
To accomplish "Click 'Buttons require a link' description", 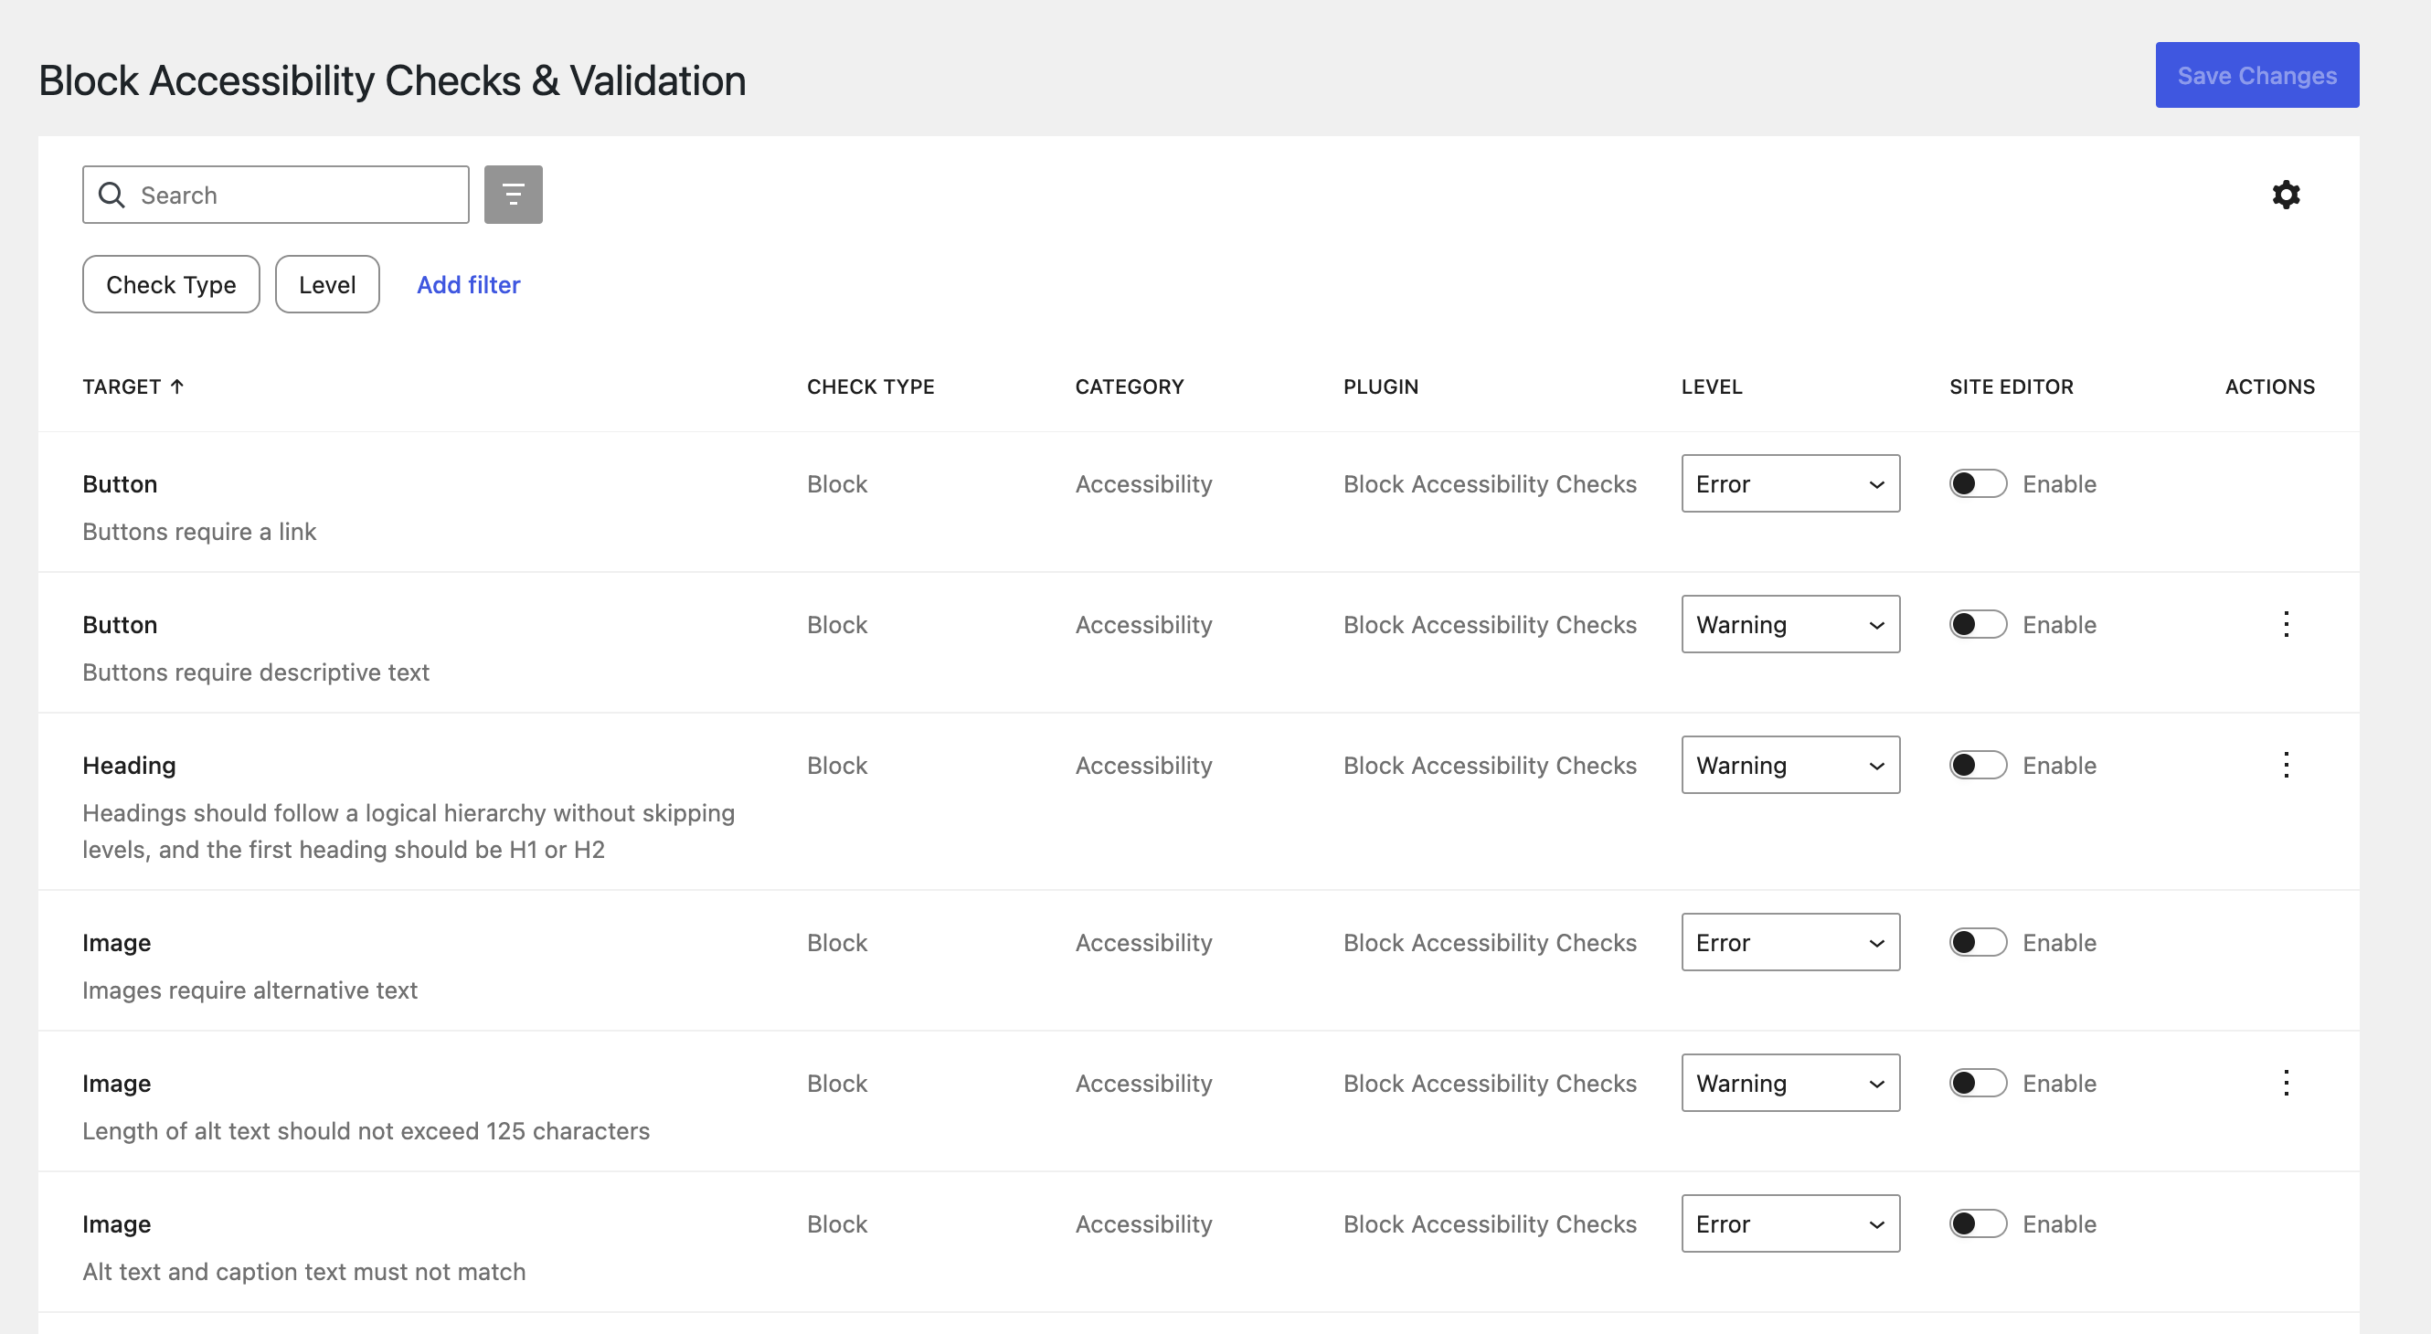I will [x=199, y=531].
